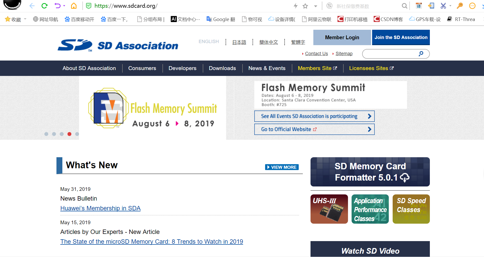Image resolution: width=484 pixels, height=257 pixels.
Task: Click the browser back arrow
Action: point(32,6)
